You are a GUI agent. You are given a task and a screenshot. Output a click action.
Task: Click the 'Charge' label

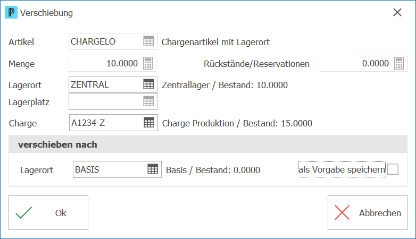click(x=23, y=123)
